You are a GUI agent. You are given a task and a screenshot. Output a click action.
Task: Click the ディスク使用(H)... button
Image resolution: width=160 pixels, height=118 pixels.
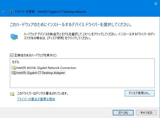click(139, 93)
